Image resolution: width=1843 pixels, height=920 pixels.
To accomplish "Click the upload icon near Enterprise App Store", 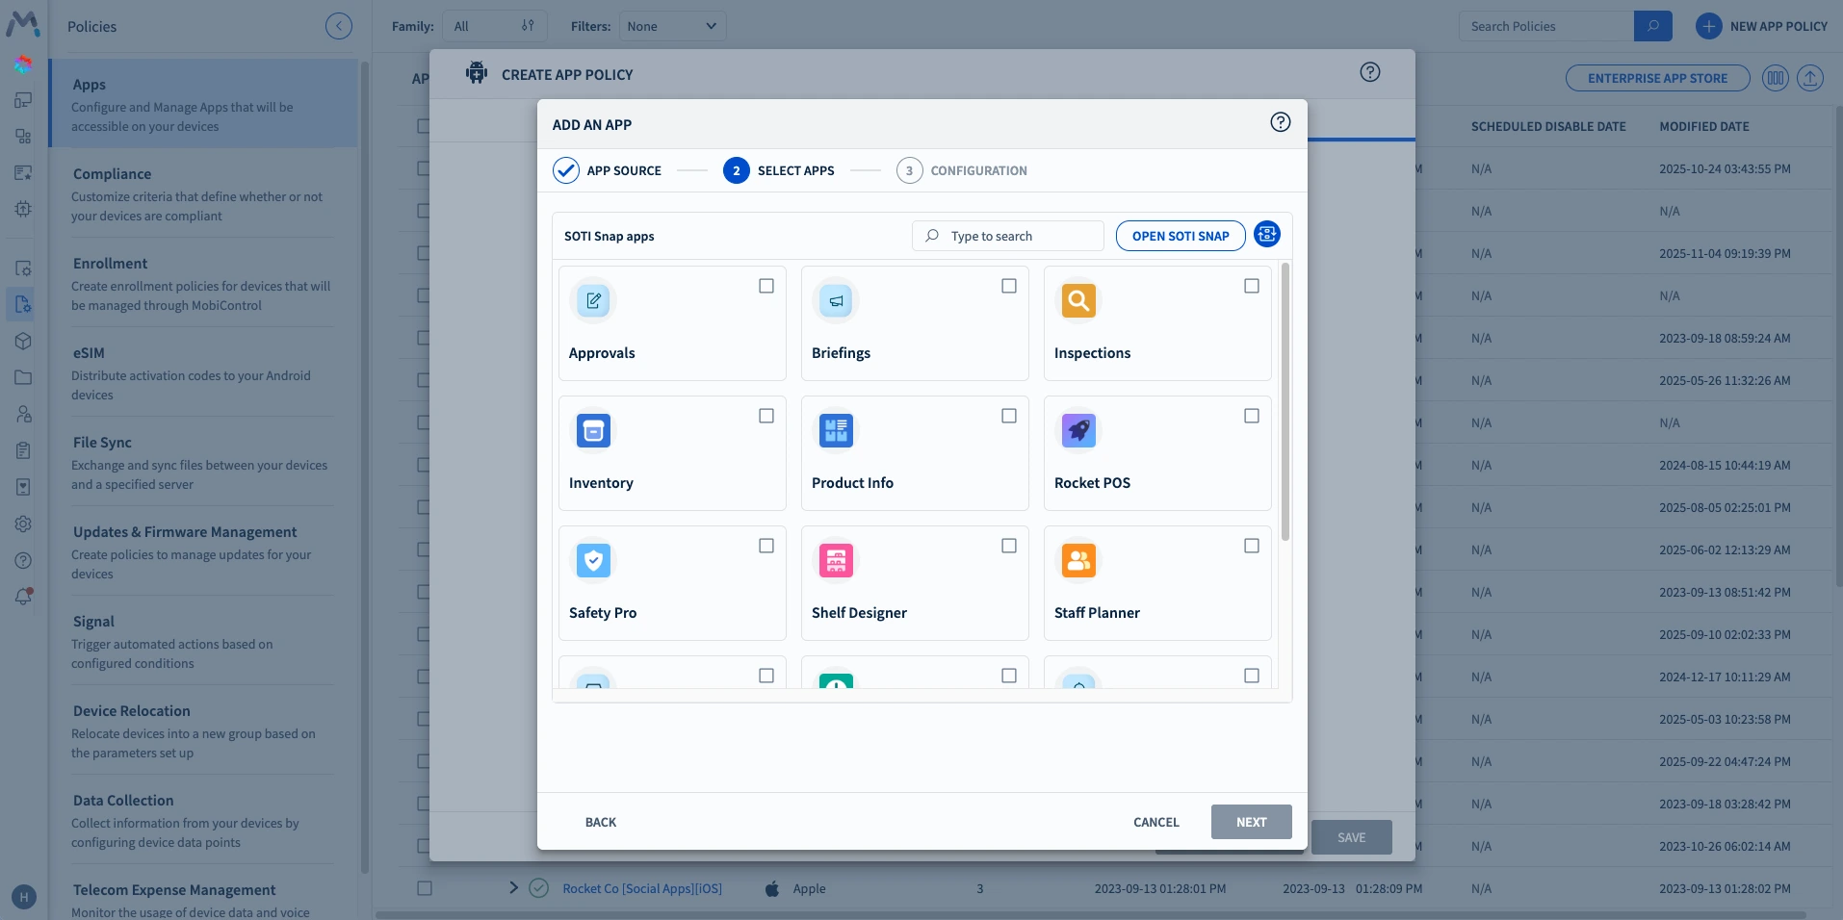I will [x=1810, y=78].
